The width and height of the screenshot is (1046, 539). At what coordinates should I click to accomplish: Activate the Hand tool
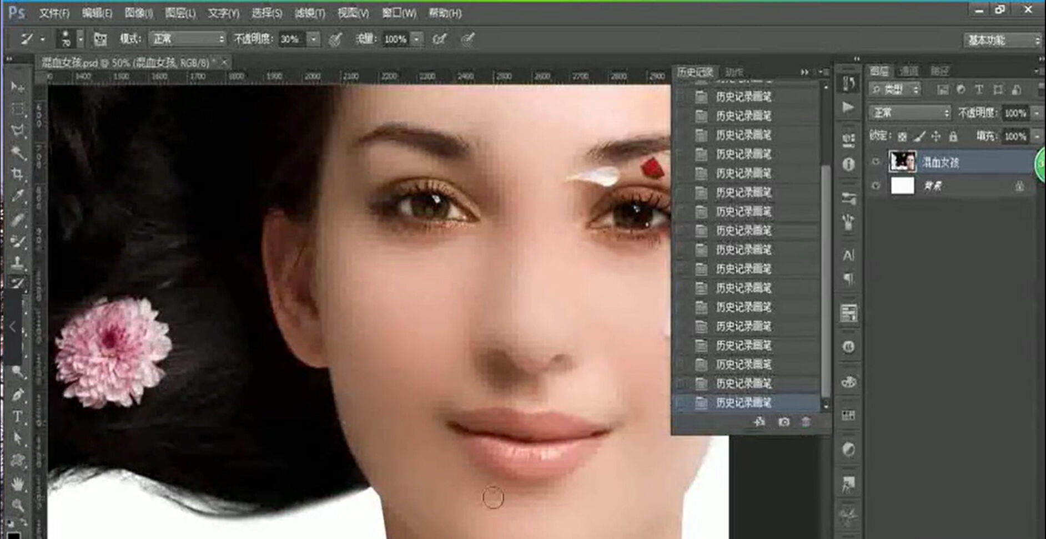[x=17, y=484]
